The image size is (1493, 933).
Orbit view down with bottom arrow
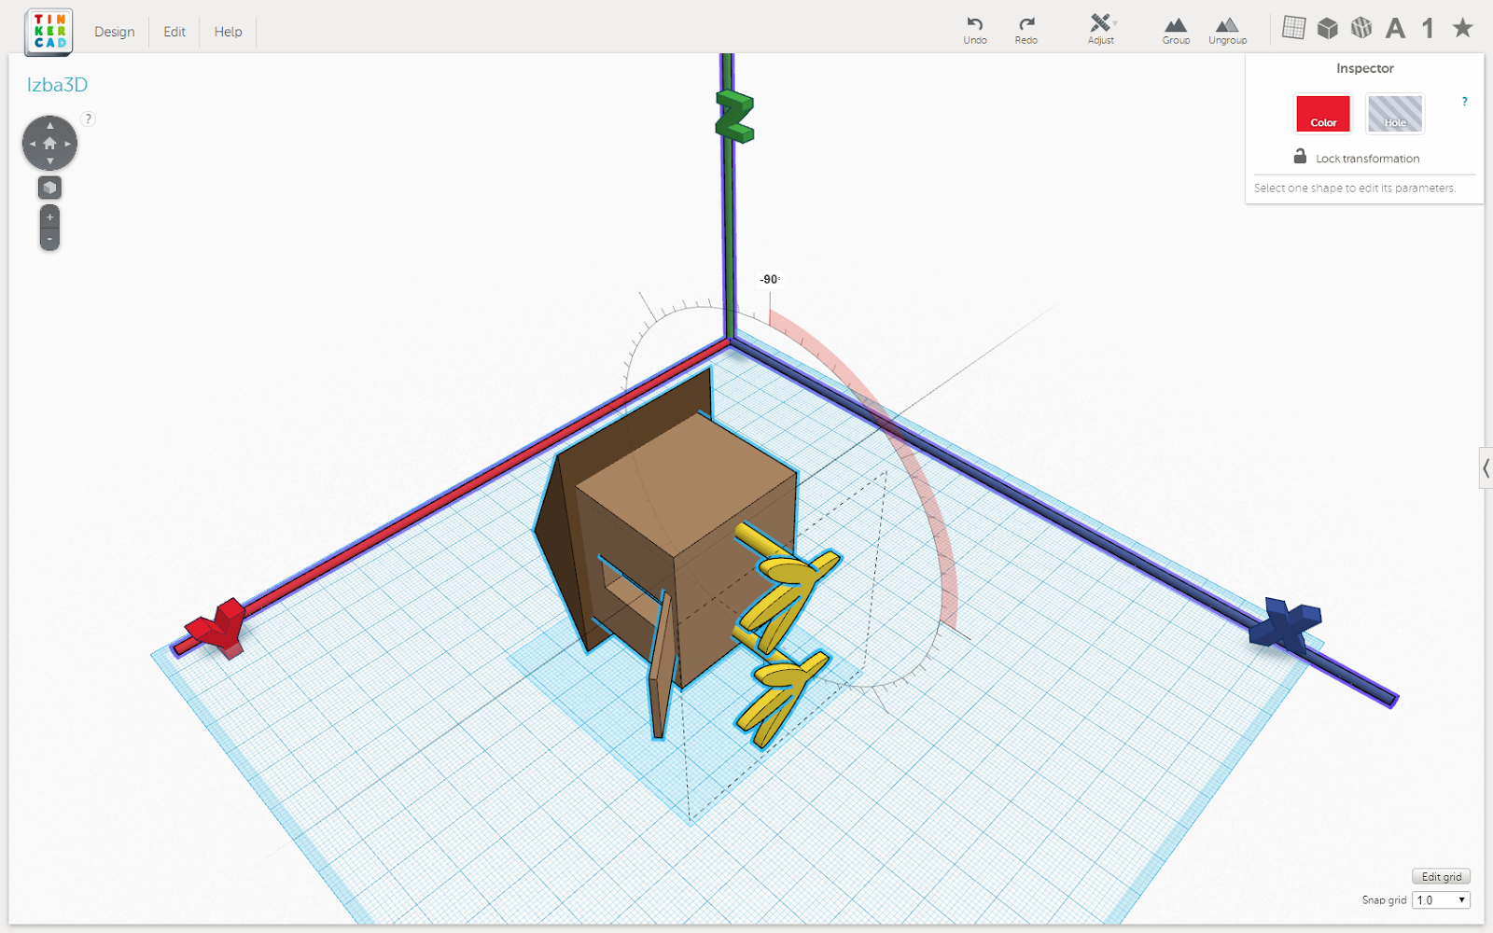click(x=49, y=161)
